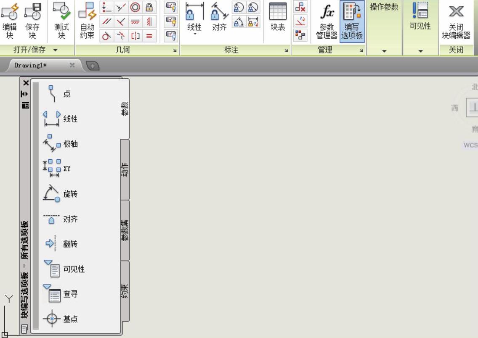Viewport: 478px width, 338px height.
Task: Select the concentric constraint icon
Action: (x=135, y=7)
